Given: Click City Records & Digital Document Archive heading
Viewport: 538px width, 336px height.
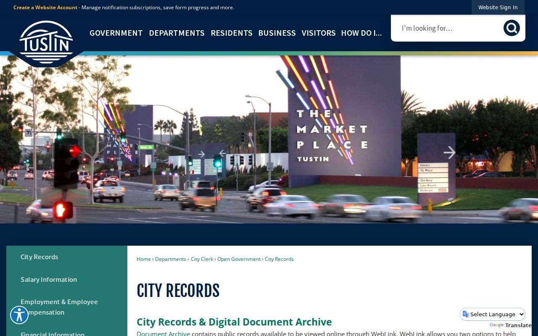Looking at the screenshot, I should click(234, 322).
